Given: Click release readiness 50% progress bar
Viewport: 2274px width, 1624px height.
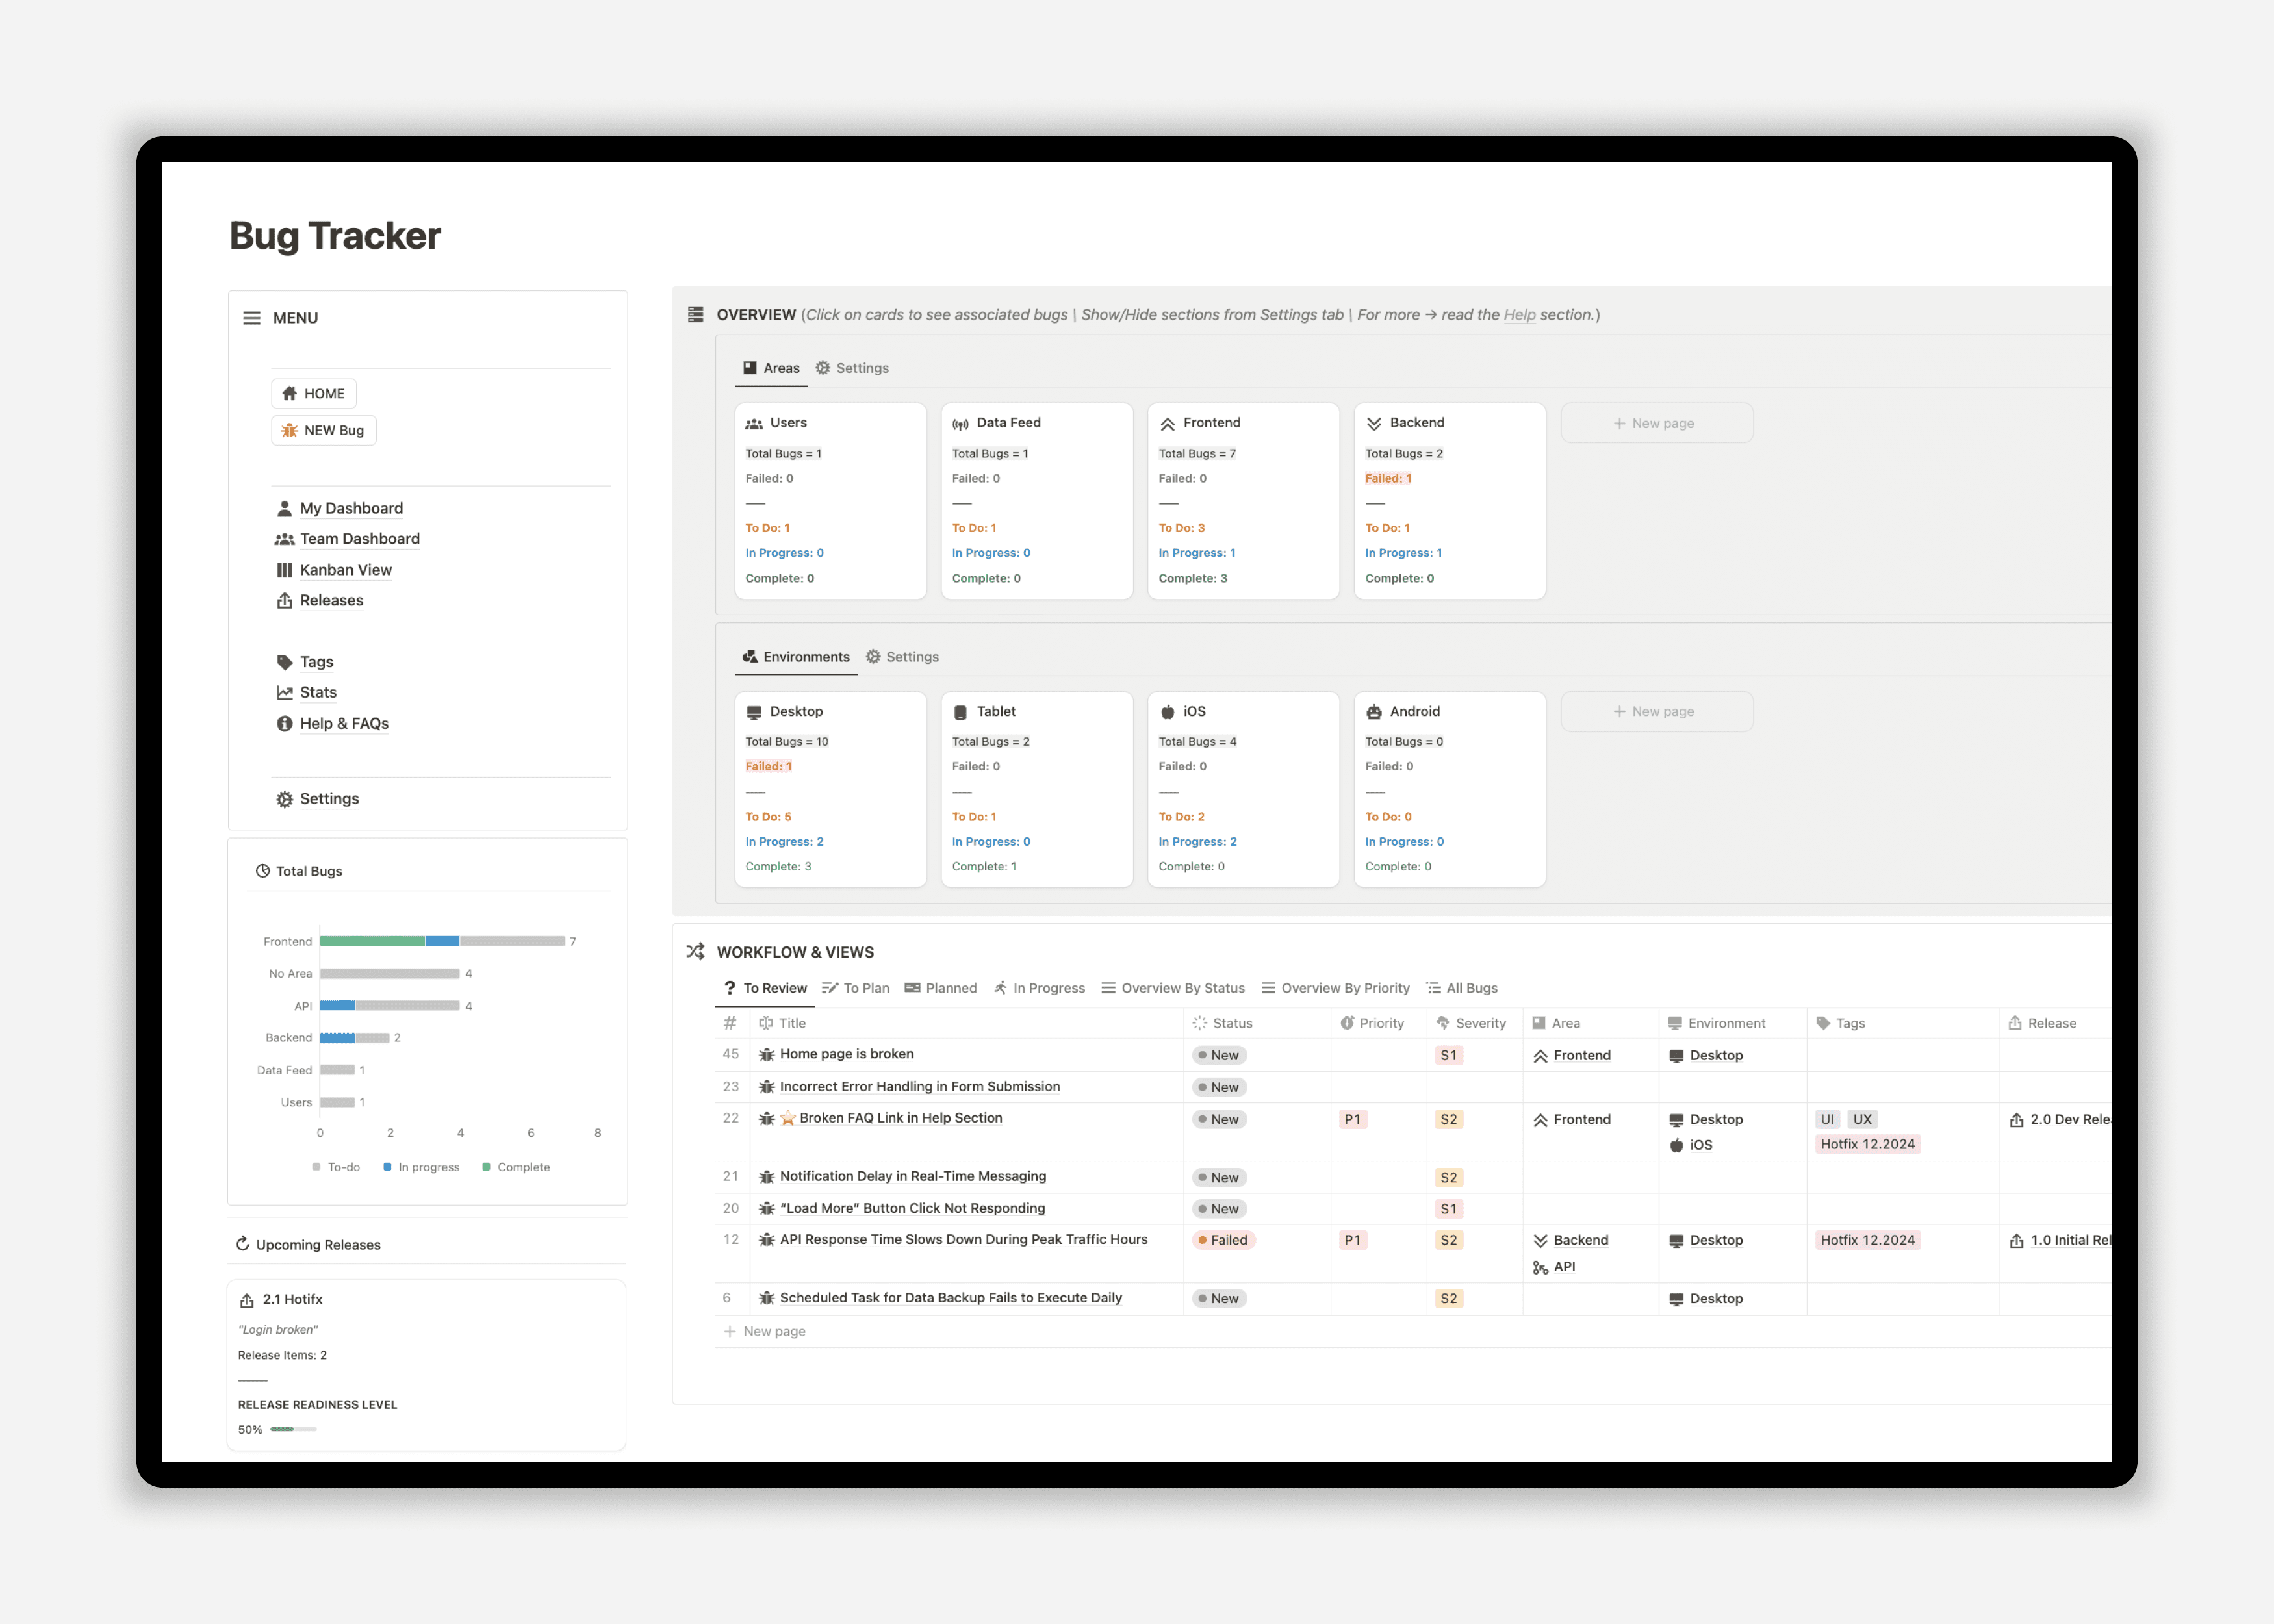Looking at the screenshot, I should click(293, 1429).
